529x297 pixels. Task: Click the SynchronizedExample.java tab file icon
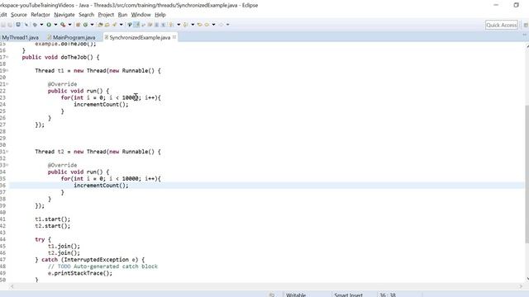[107, 37]
